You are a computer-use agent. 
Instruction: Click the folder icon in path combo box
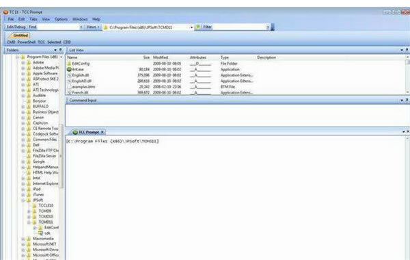tap(106, 27)
